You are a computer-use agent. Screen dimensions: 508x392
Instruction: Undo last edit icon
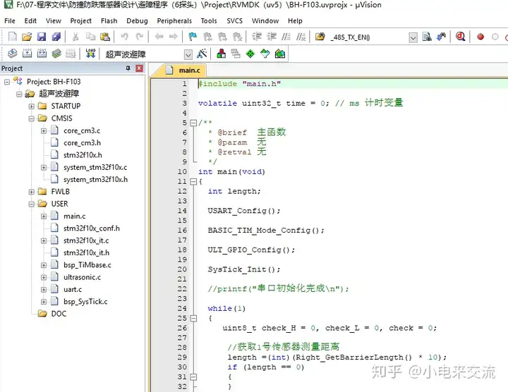pos(124,37)
